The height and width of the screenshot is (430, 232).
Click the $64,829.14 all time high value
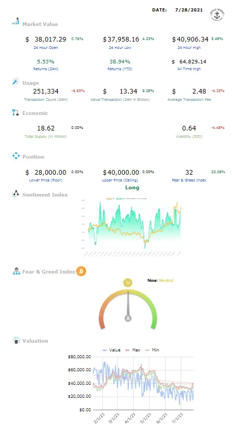pos(189,61)
